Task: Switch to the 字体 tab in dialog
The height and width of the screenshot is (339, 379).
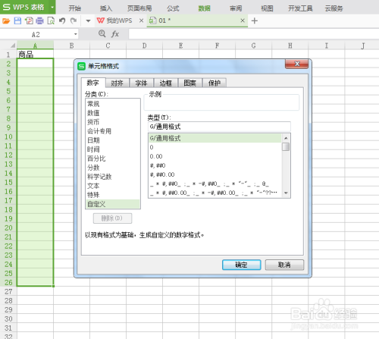Action: coord(141,83)
